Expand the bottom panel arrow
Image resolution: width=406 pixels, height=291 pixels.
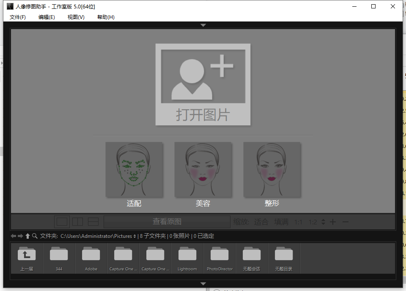pos(203,284)
